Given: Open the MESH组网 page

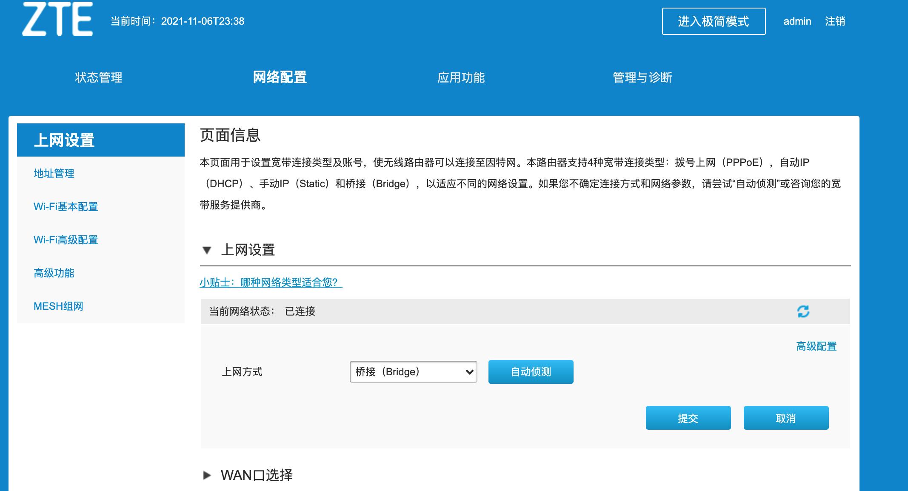Looking at the screenshot, I should (x=59, y=306).
